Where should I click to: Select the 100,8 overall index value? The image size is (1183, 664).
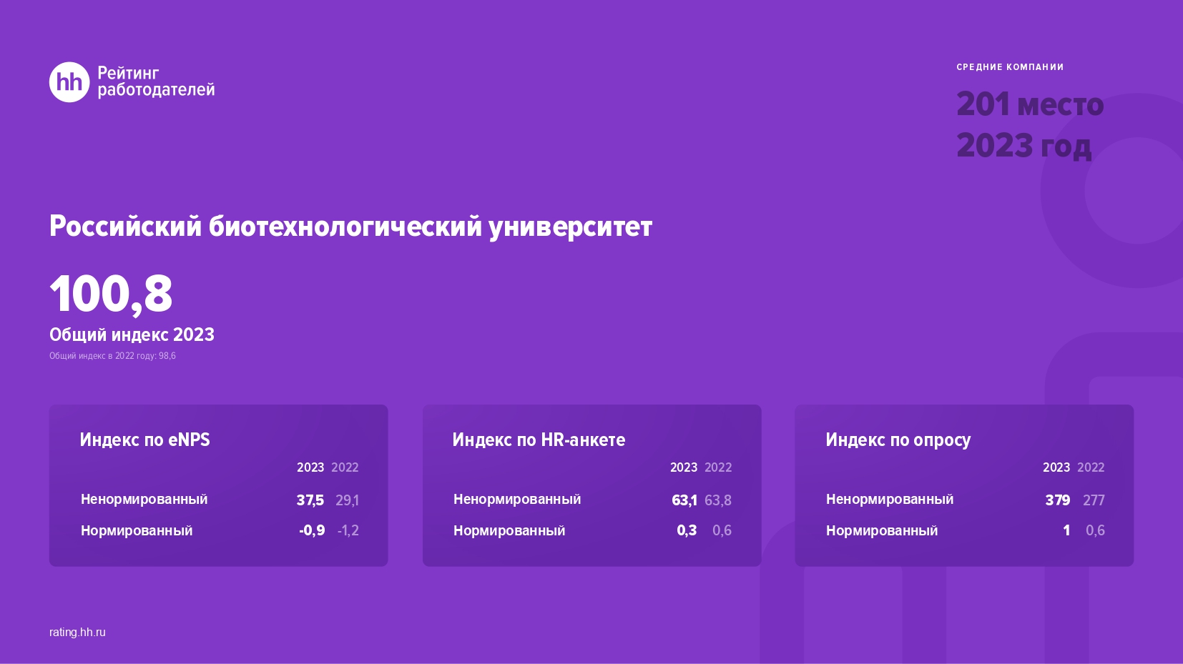111,294
